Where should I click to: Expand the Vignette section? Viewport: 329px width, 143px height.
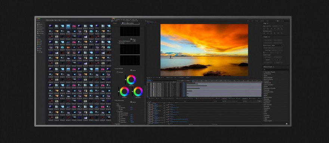(114, 124)
